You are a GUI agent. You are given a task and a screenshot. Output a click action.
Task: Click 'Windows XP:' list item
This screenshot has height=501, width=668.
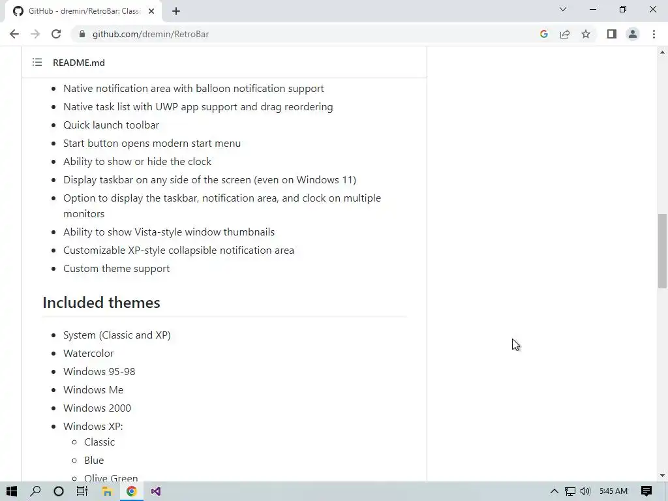(x=93, y=427)
